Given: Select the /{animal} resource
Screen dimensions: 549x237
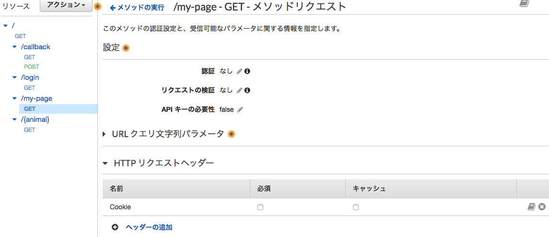Looking at the screenshot, I should [x=35, y=119].
